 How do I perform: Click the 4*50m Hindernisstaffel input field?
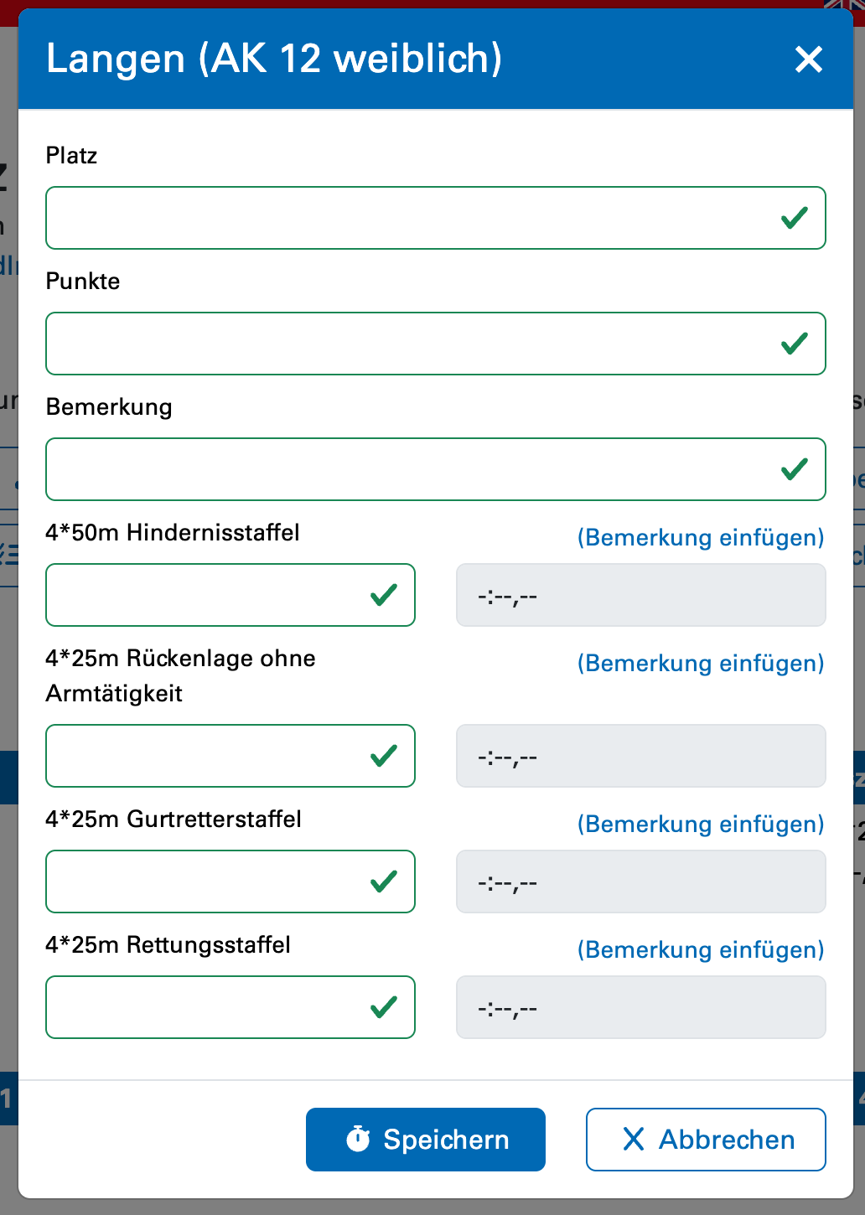(x=205, y=595)
